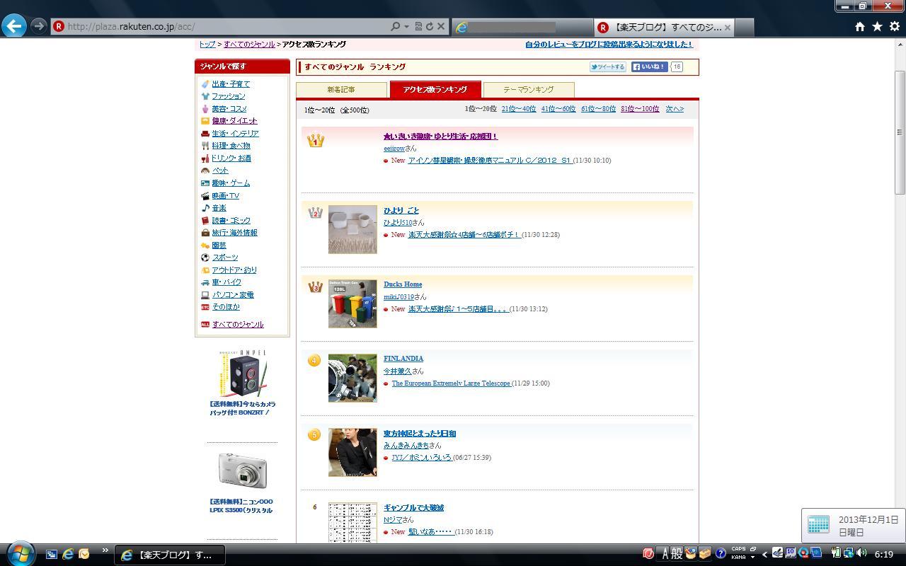Show hidden system tray icons arrow
This screenshot has width=906, height=566.
764,554
